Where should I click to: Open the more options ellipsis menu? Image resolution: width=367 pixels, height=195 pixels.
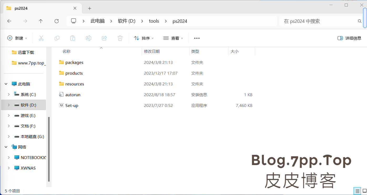197,38
